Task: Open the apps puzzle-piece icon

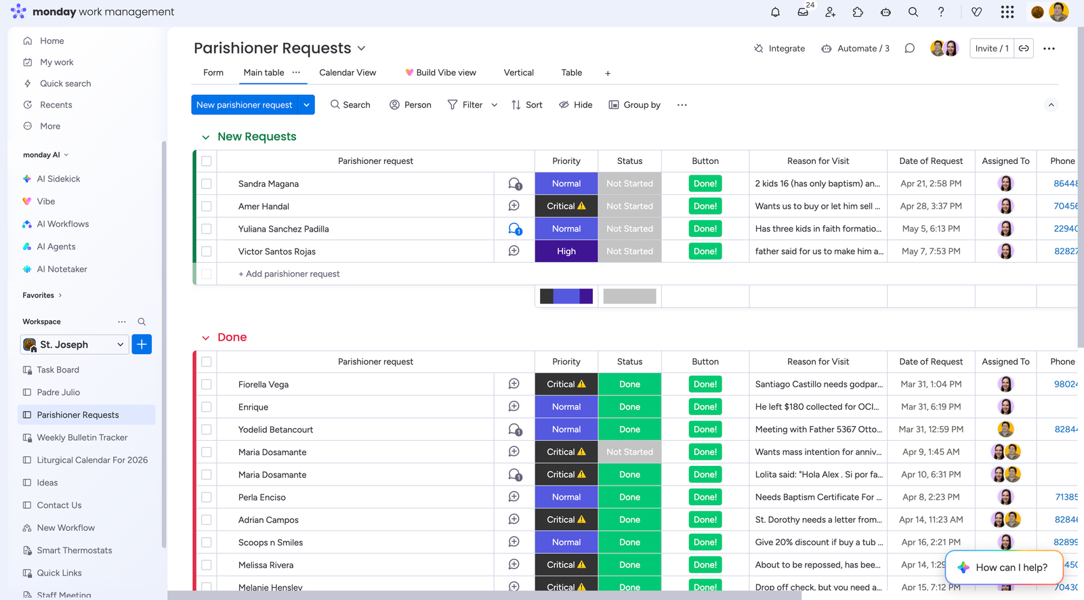Action: pyautogui.click(x=858, y=12)
